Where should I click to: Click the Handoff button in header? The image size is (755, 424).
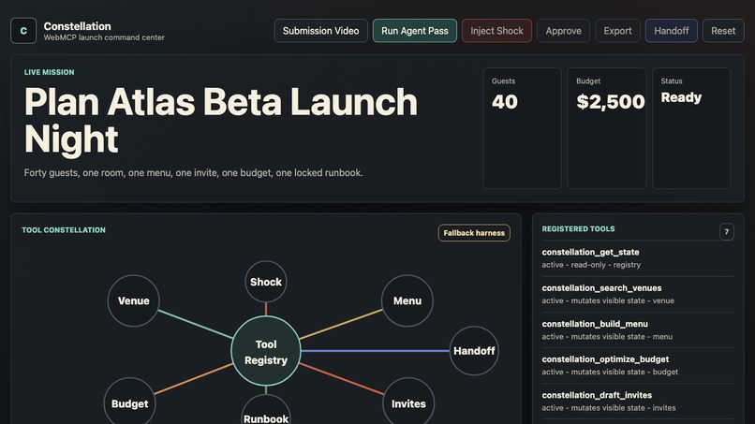[x=672, y=31]
